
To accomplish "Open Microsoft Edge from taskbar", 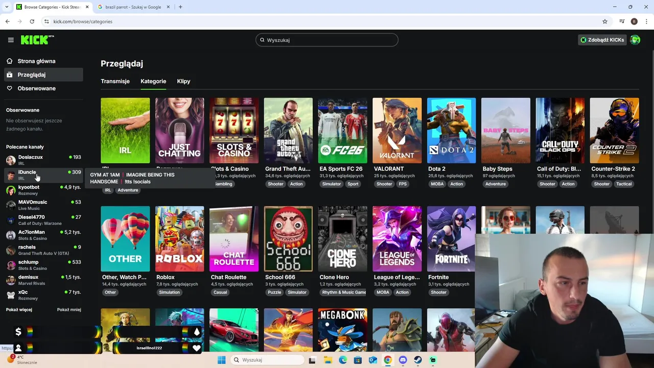I will coord(343,360).
